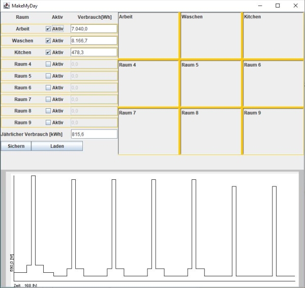Click the disabled Raum 8 consumption field

tap(94, 111)
